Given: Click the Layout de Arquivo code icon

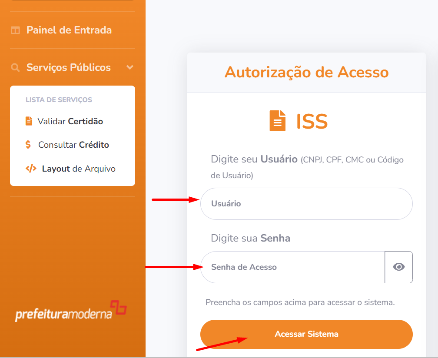Looking at the screenshot, I should 31,169.
